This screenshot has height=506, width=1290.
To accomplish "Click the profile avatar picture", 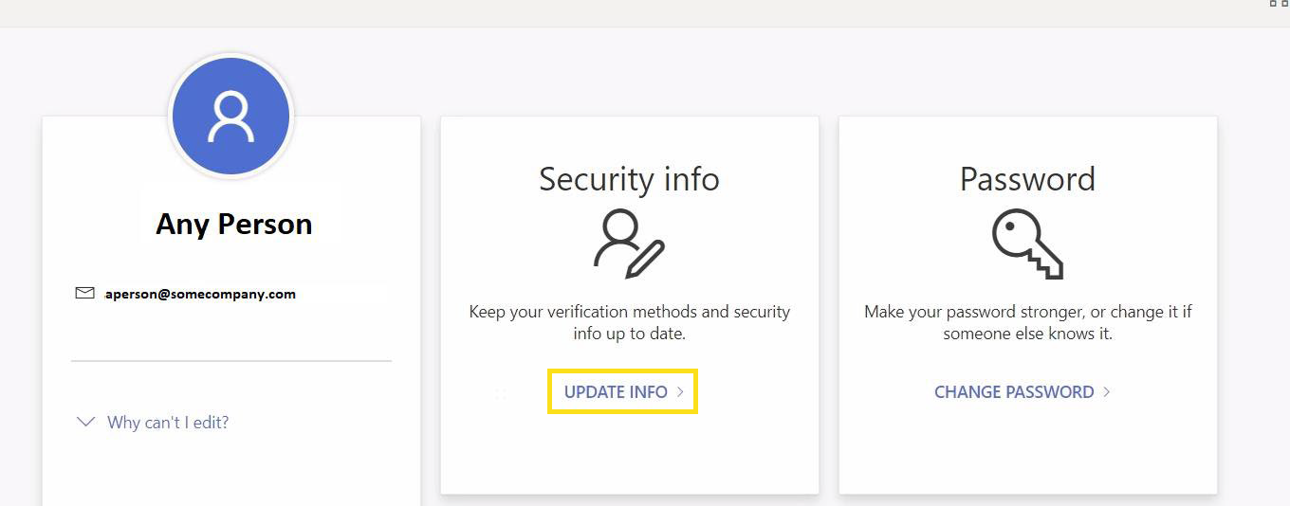I will [230, 117].
